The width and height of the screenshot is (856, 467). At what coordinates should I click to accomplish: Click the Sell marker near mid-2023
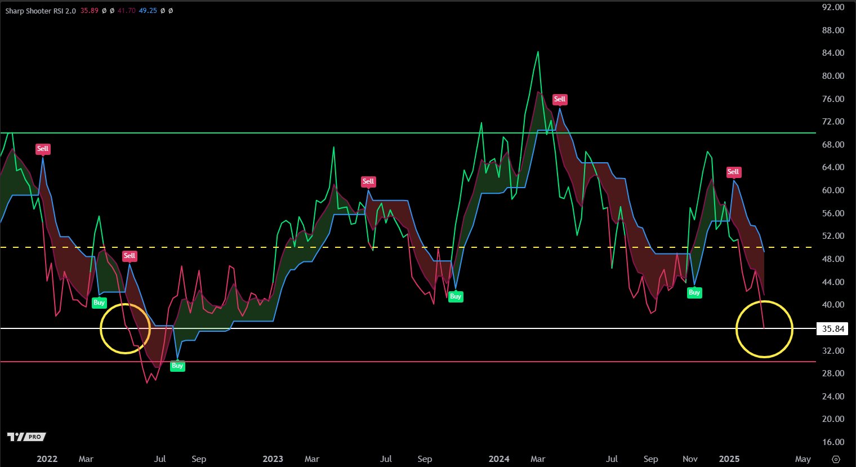(368, 181)
